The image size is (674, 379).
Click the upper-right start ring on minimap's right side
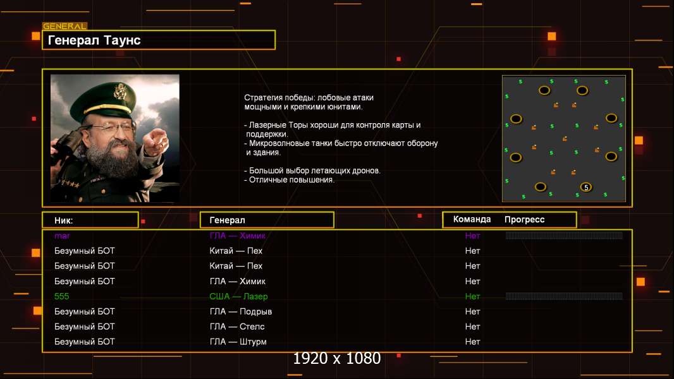[x=611, y=118]
